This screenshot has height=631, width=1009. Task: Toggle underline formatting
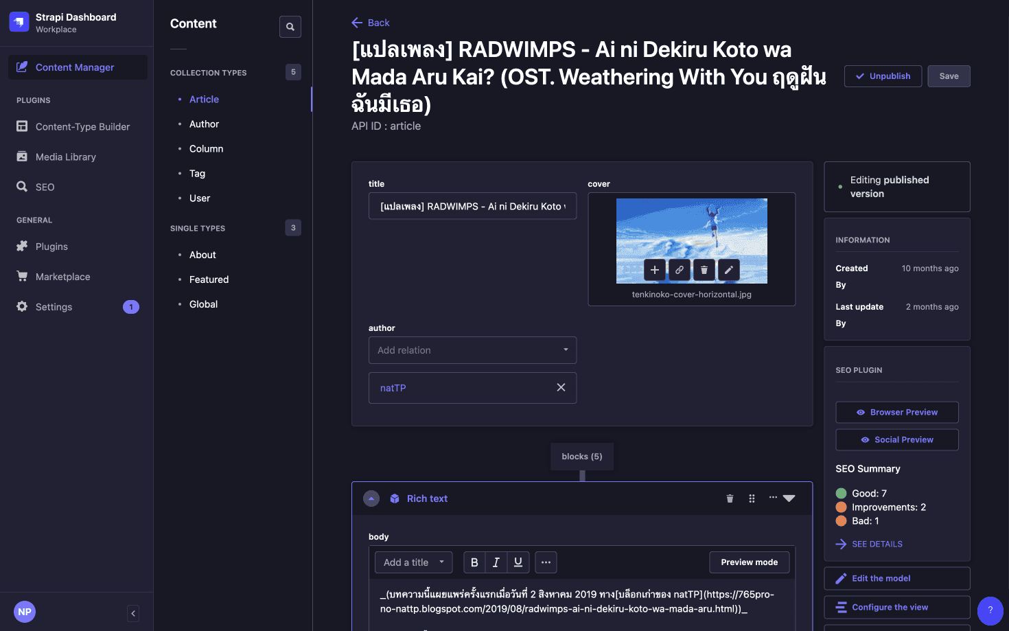click(x=518, y=562)
